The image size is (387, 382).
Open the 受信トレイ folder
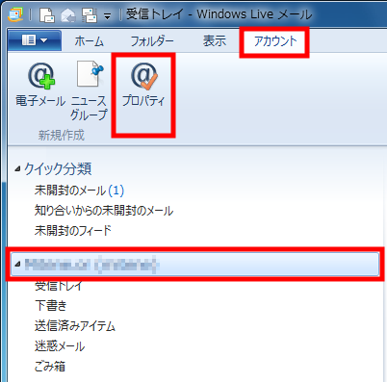59,285
